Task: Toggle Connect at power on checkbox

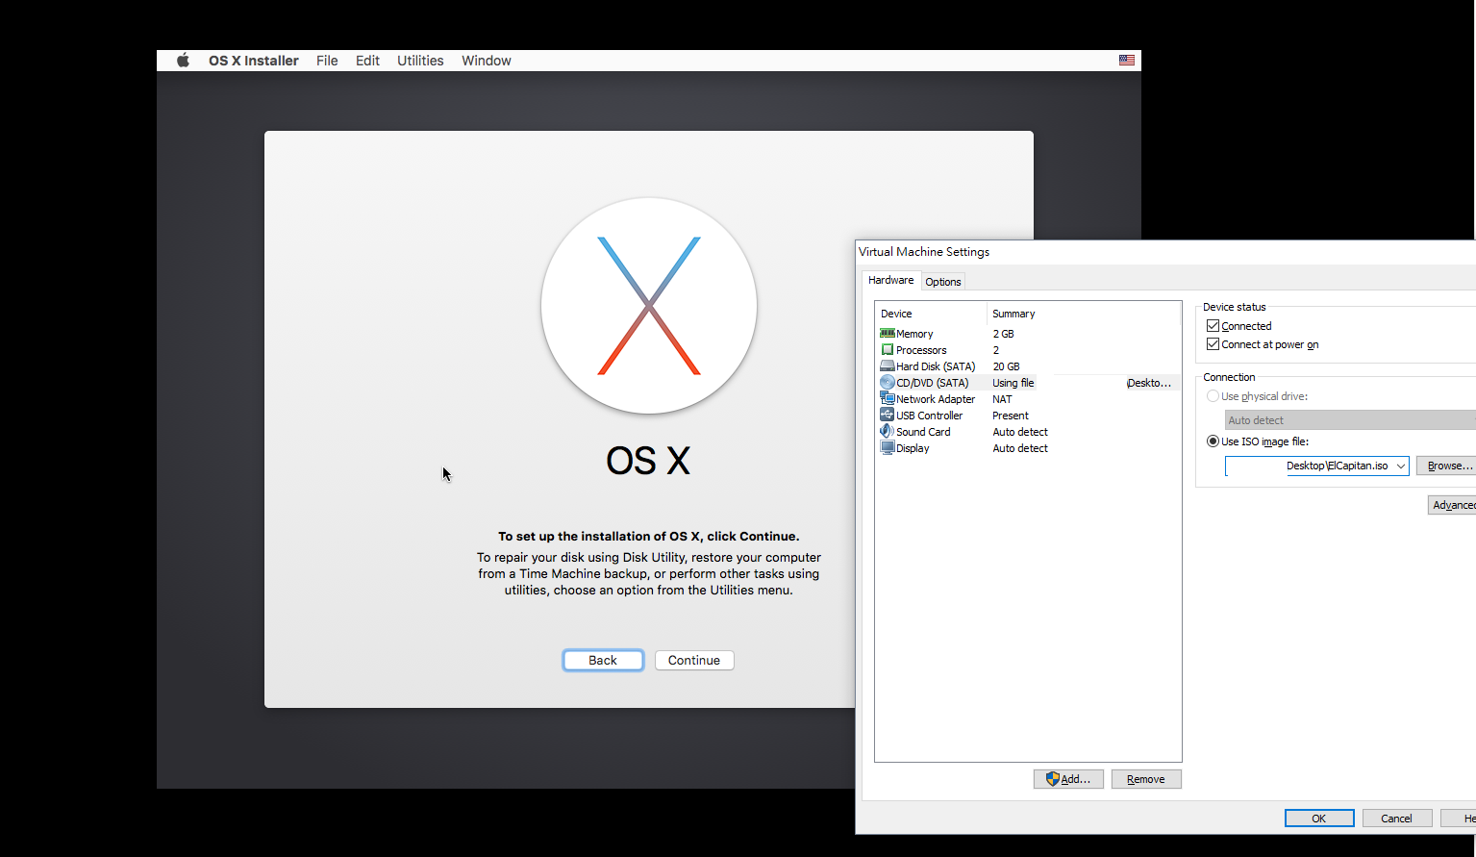Action: point(1213,344)
